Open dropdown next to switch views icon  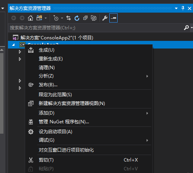click(46, 18)
